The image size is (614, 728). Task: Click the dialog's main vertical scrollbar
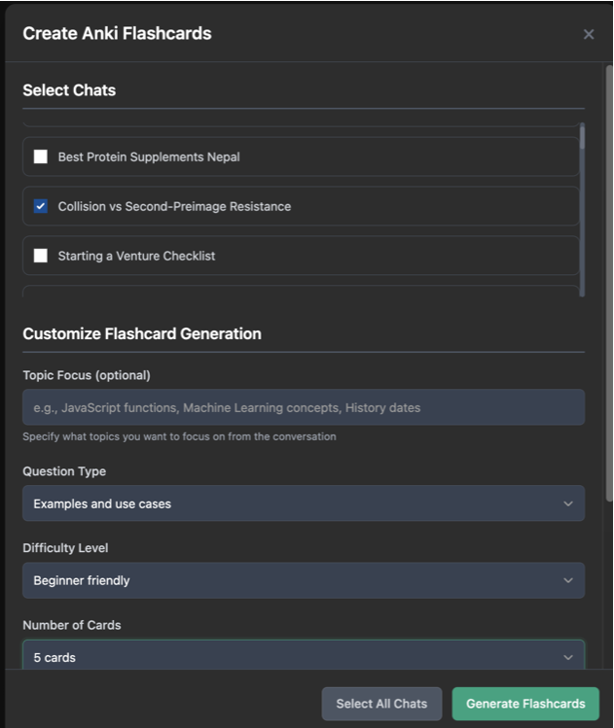coord(609,283)
